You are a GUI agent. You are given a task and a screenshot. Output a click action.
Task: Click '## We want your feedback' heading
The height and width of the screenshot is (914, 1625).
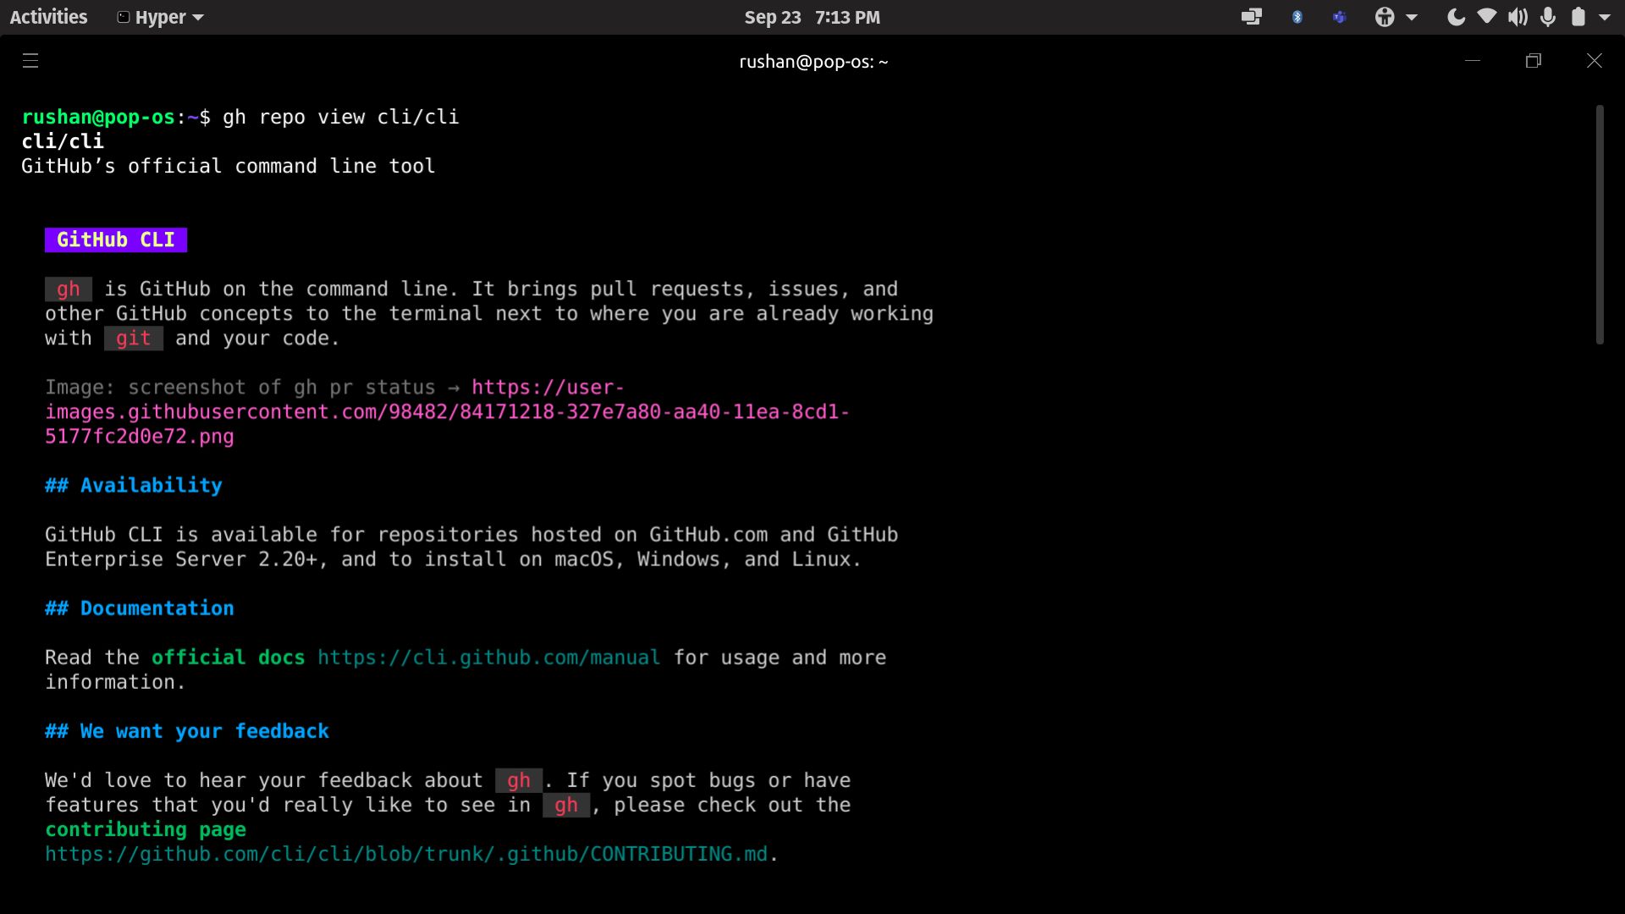click(187, 731)
